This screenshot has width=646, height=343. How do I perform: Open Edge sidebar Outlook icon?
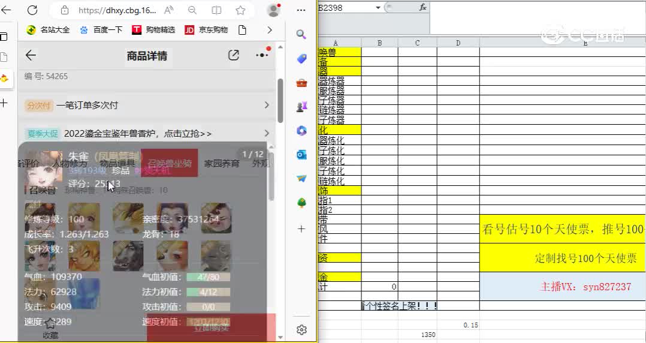tap(301, 155)
